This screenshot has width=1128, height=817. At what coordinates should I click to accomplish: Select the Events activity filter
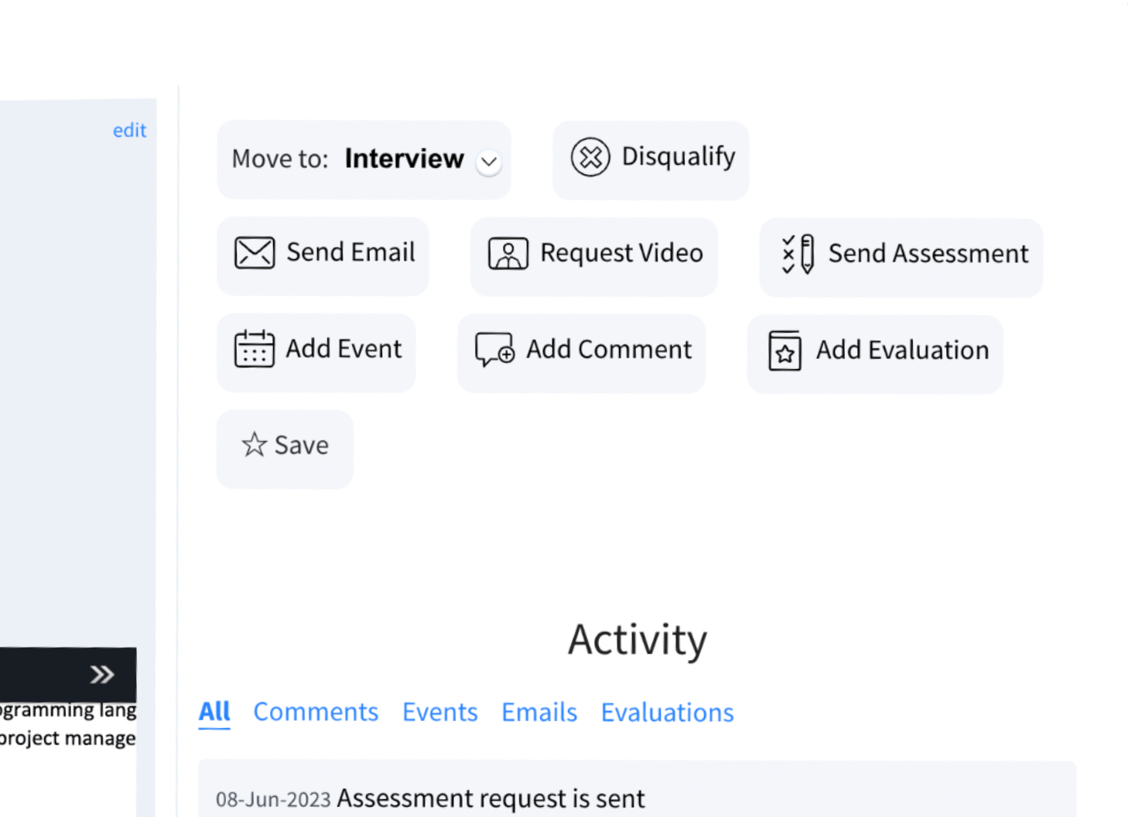pos(439,712)
